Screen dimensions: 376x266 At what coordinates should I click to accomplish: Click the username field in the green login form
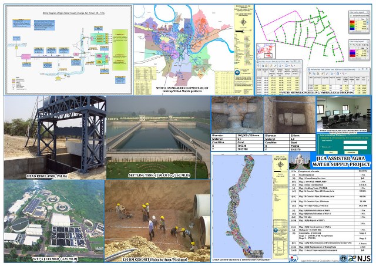(x=355, y=142)
